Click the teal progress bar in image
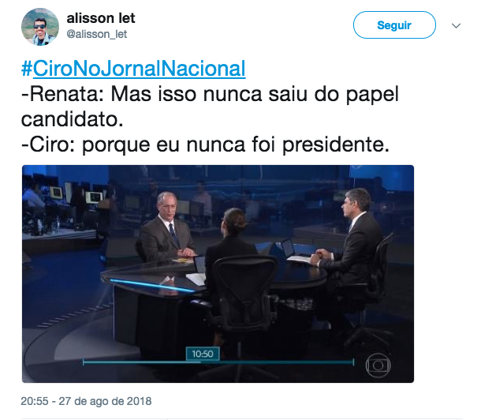 coord(218,362)
